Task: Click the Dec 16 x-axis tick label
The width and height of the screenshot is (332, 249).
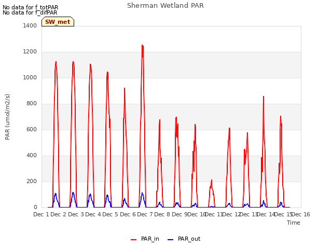Action: (301, 214)
